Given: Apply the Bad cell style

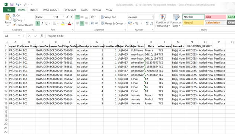Looking at the screenshot, I should coord(215,17).
